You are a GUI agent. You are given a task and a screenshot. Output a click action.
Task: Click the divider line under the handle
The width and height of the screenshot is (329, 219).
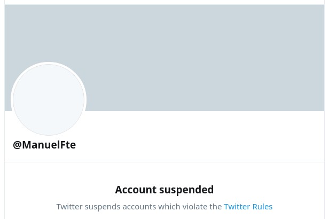[164, 162]
